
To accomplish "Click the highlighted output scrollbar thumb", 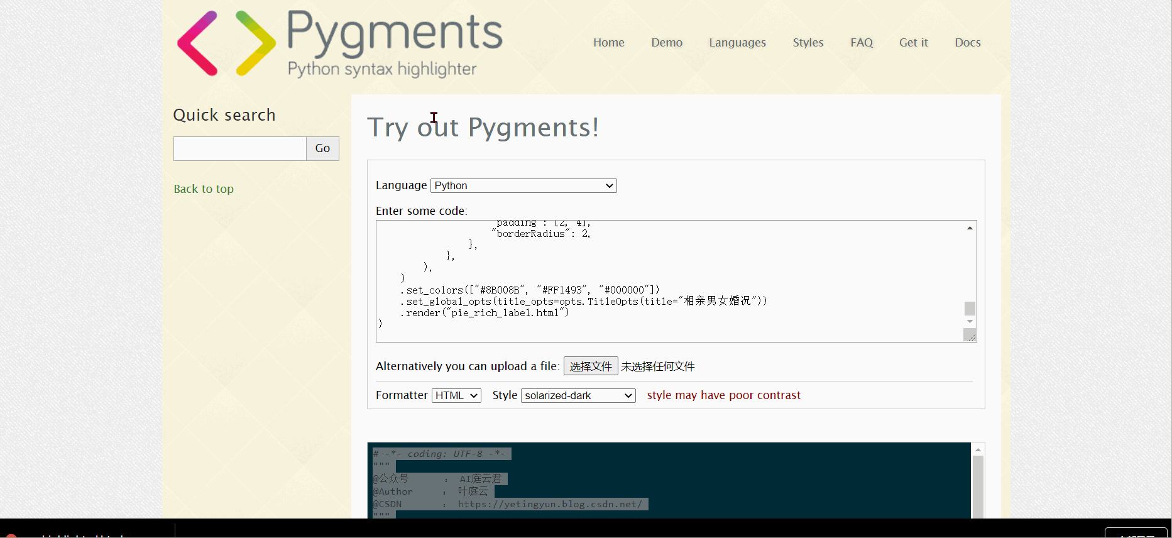I will [978, 487].
